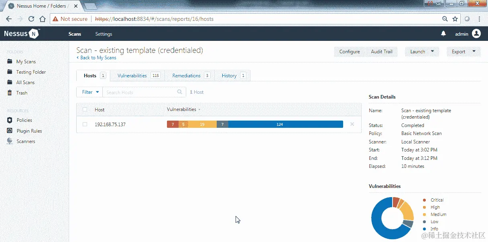Image resolution: width=488 pixels, height=242 pixels.
Task: Switch to History tab
Action: pos(234,75)
